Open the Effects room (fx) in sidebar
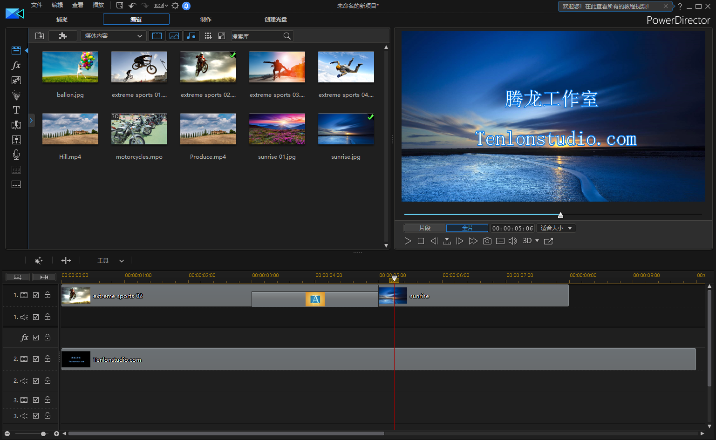This screenshot has height=440, width=716. 16,65
